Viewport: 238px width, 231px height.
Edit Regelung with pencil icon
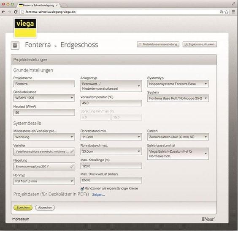[72, 166]
